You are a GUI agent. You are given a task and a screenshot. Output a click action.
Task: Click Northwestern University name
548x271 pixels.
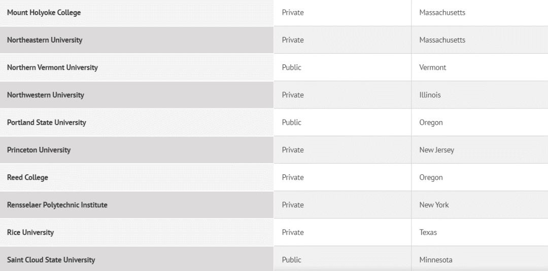tap(46, 95)
